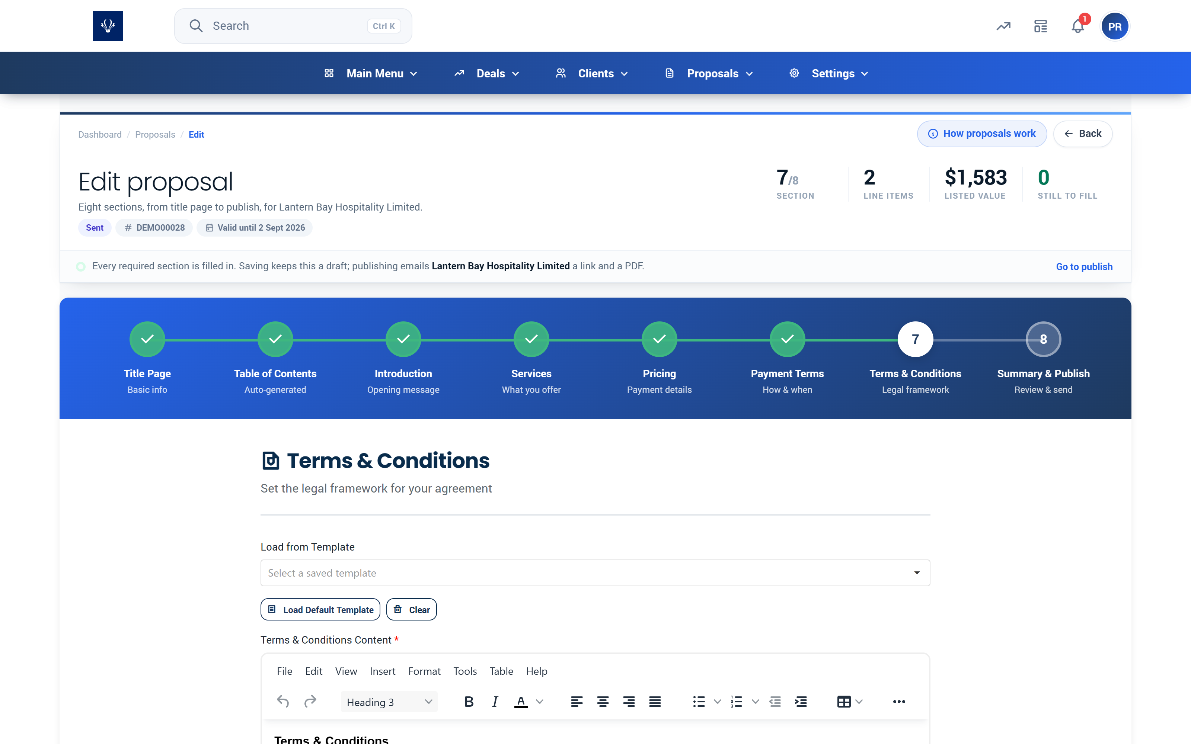Open the editor's Format menu
This screenshot has height=744, width=1191.
click(424, 671)
